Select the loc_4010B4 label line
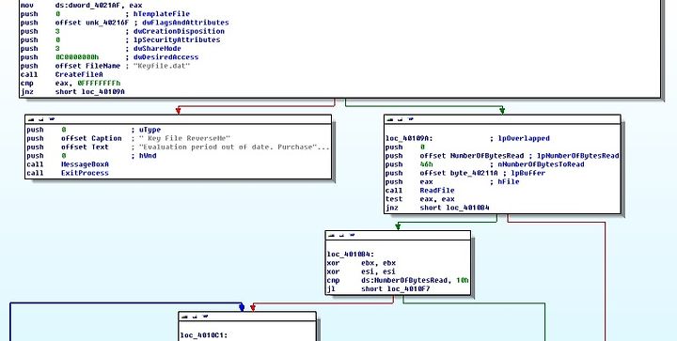Screen dimensions: 677x341 tap(350, 255)
